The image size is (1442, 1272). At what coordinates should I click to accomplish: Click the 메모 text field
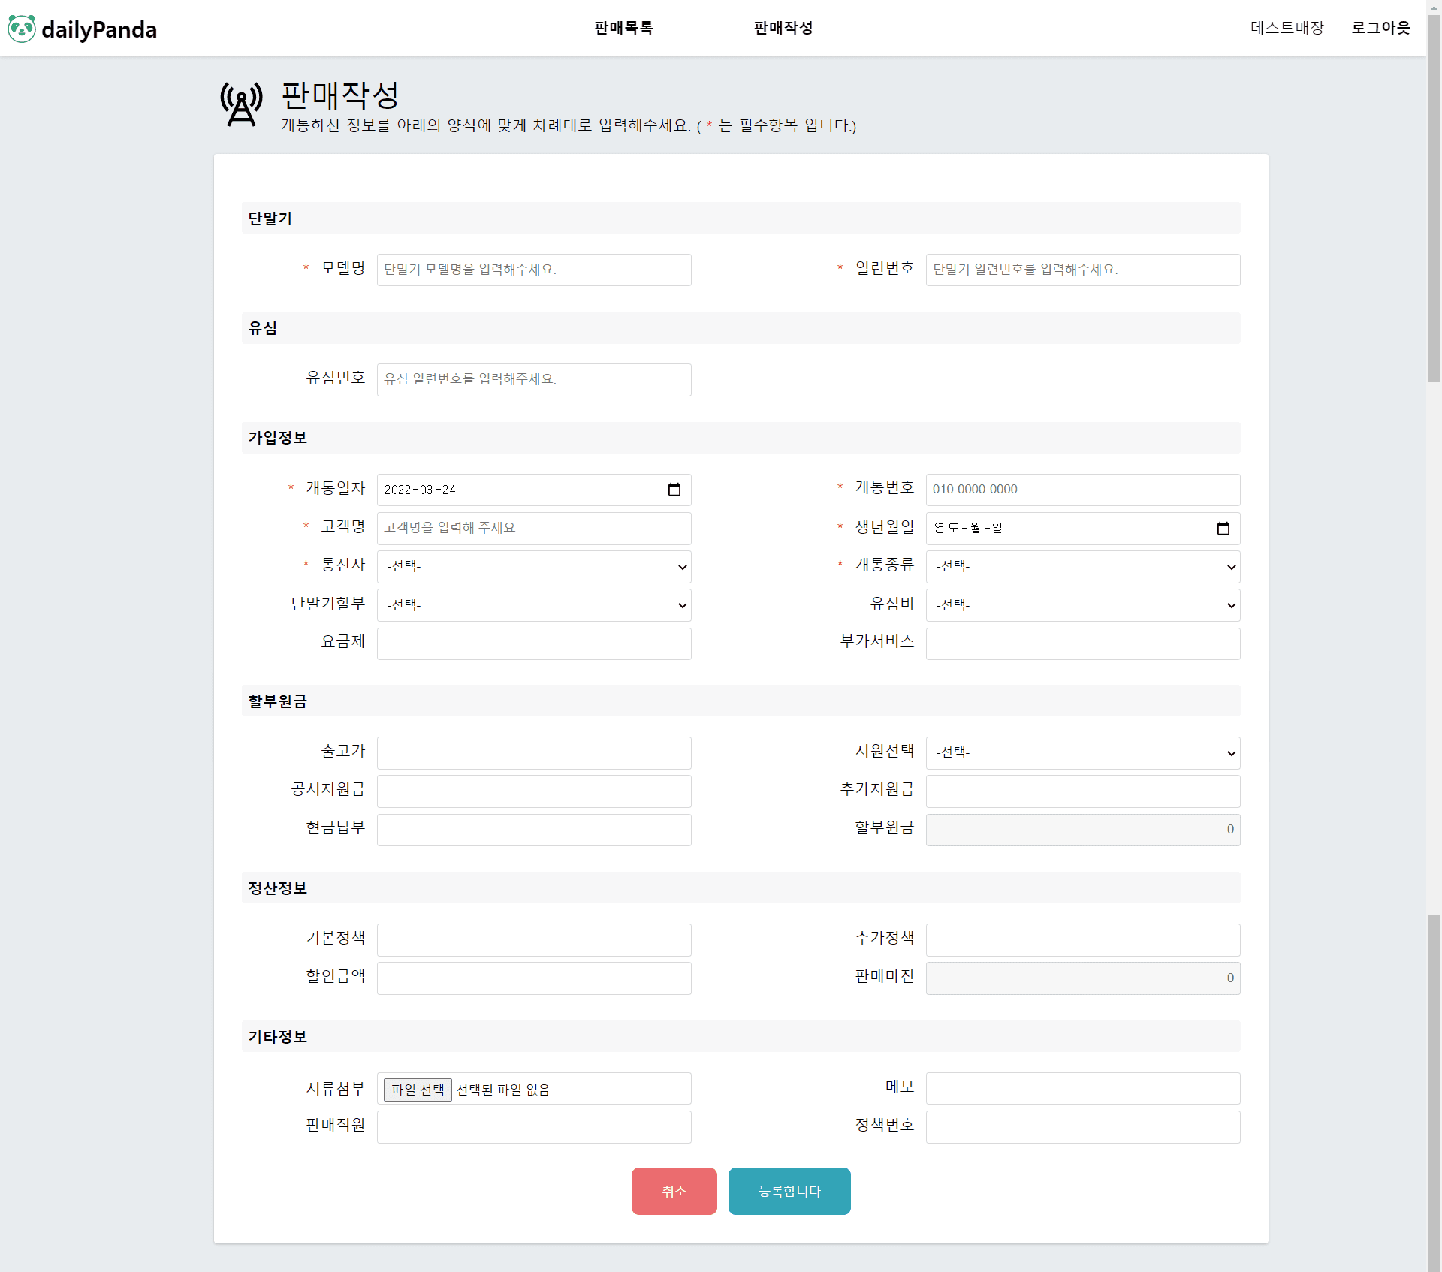[1082, 1088]
